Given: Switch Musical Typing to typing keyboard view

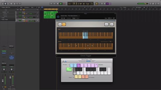Looking at the screenshot, I should 66,61.
